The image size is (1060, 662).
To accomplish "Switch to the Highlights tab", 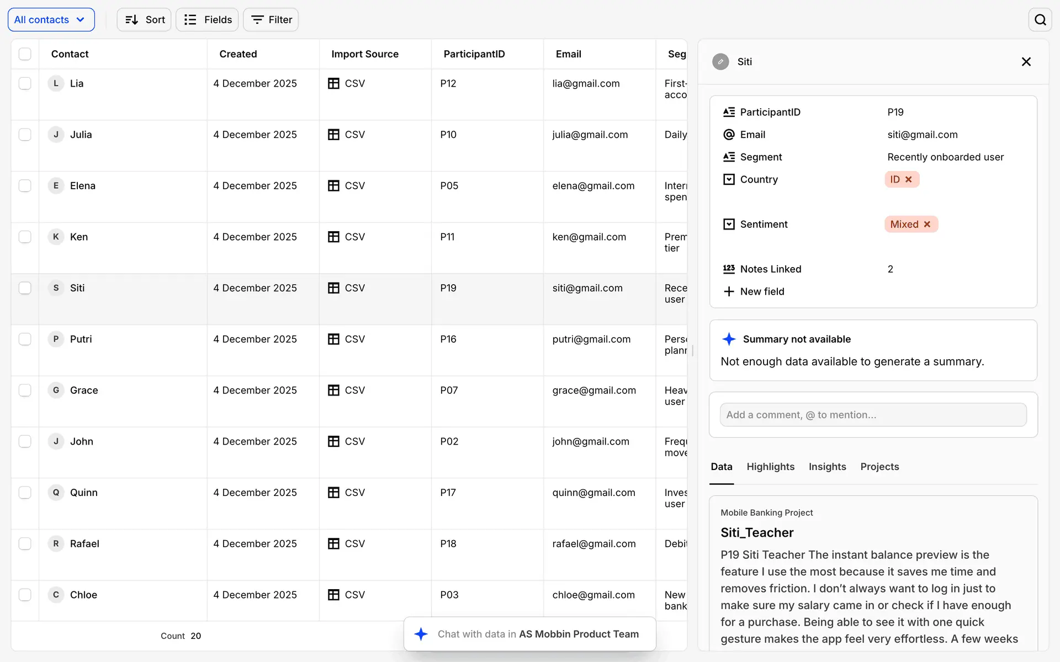I will [x=770, y=467].
